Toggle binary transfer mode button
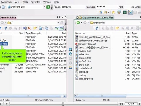This screenshot has height=106, width=141. pos(61,28)
